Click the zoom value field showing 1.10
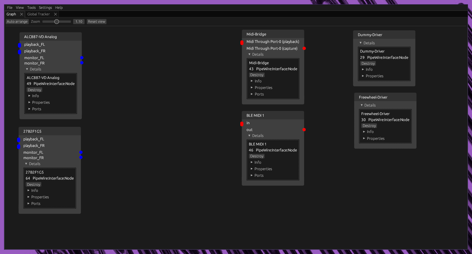Screen dimensions: 472x254 pos(79,22)
